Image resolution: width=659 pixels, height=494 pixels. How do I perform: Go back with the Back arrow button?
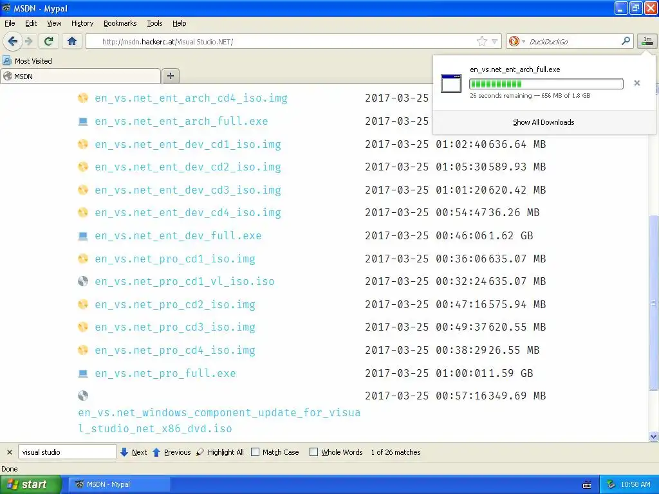(x=12, y=41)
